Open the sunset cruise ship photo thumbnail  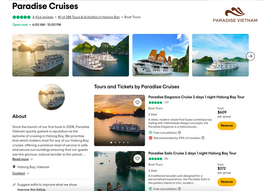click(40, 55)
